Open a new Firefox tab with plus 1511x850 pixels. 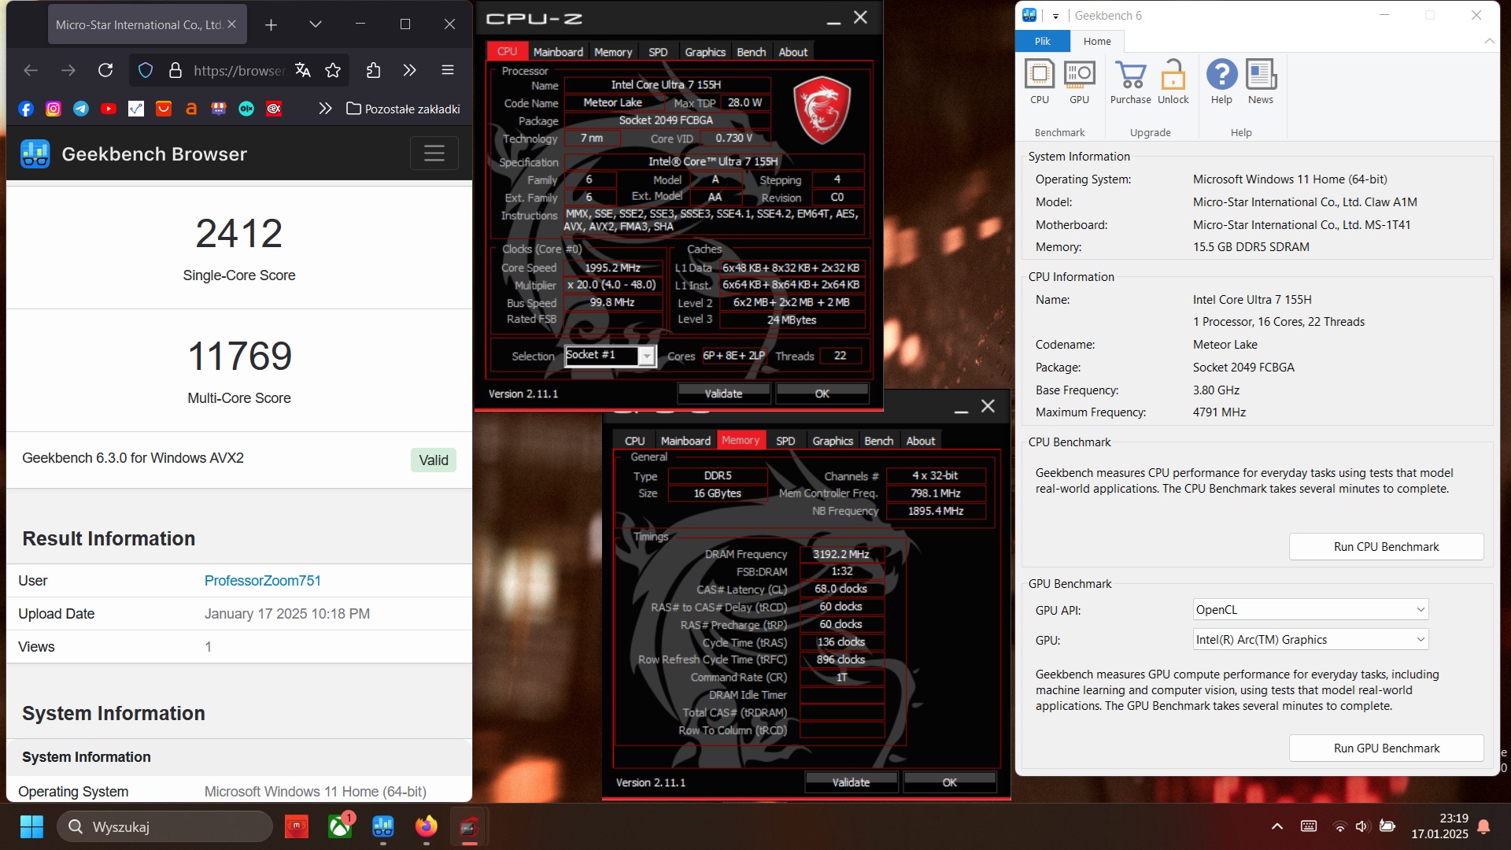pos(271,24)
